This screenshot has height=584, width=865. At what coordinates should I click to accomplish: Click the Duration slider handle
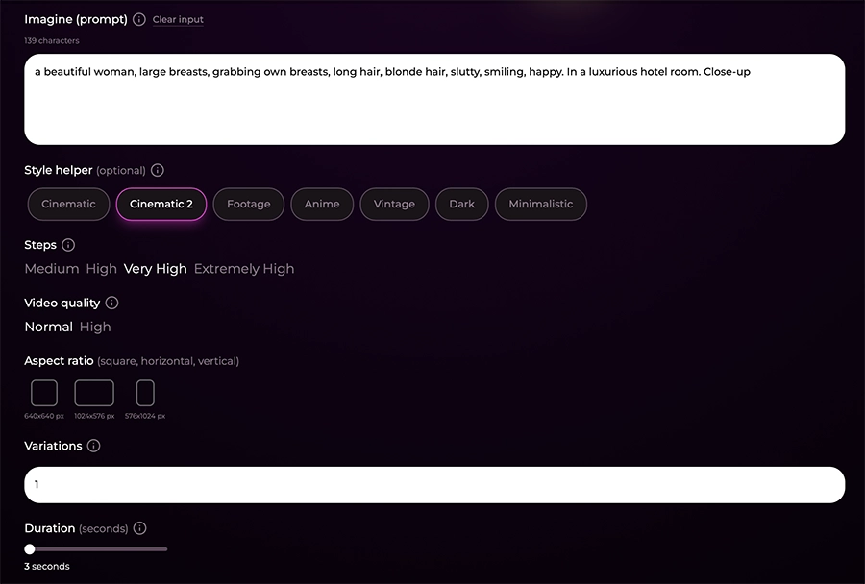pos(30,549)
